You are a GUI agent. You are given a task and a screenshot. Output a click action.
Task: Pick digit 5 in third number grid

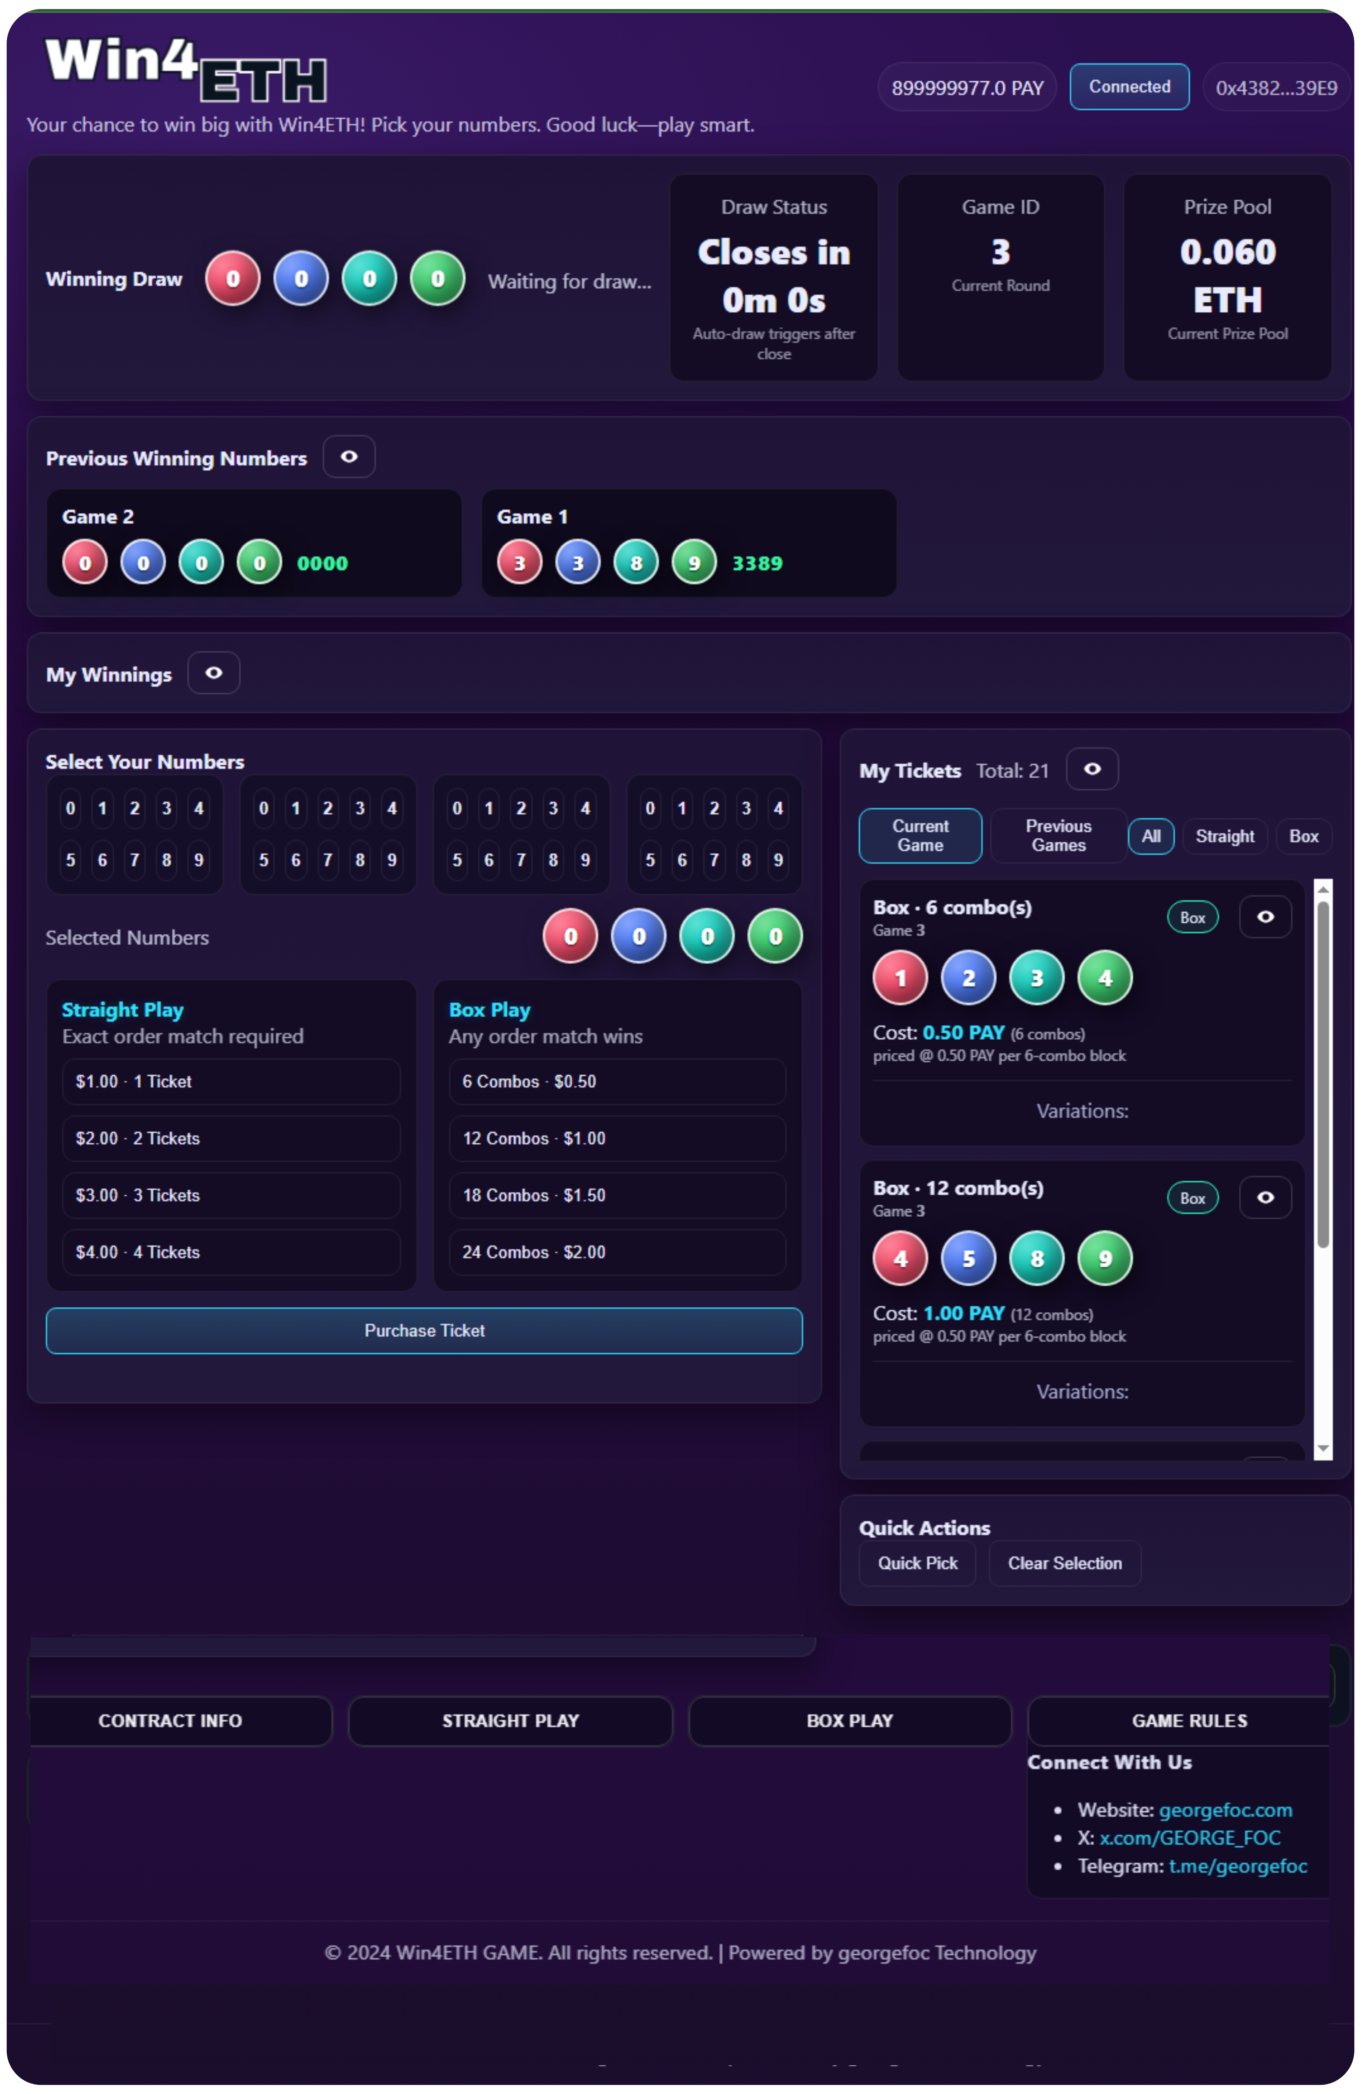(456, 861)
